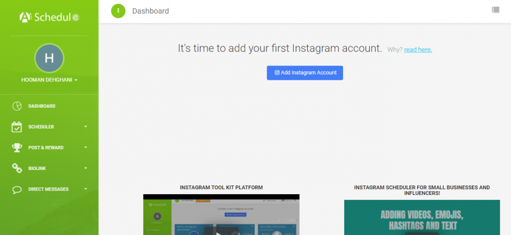Click the Biolink chain icon
Viewport: 511px width, 235px height.
pyautogui.click(x=17, y=168)
